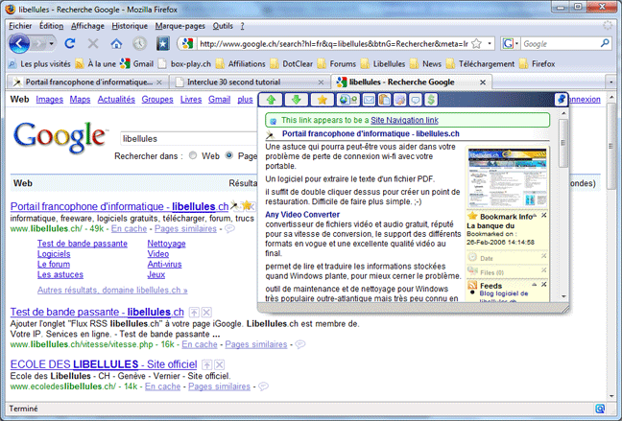
Task: Click the wand icon beside the Portail francophone result
Action: point(234,205)
